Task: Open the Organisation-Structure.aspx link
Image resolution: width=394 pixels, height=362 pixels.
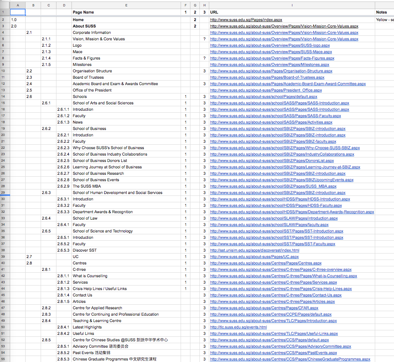Action: coord(271,71)
